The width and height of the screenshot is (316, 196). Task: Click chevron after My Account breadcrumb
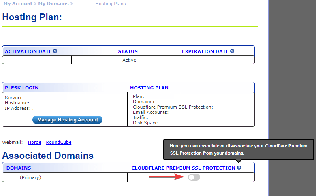tap(35, 4)
